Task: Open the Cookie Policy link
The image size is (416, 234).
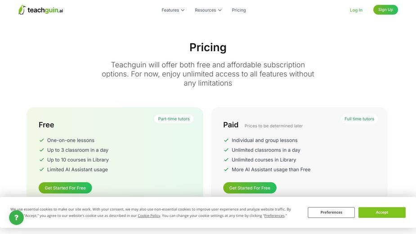Action: 149,216
